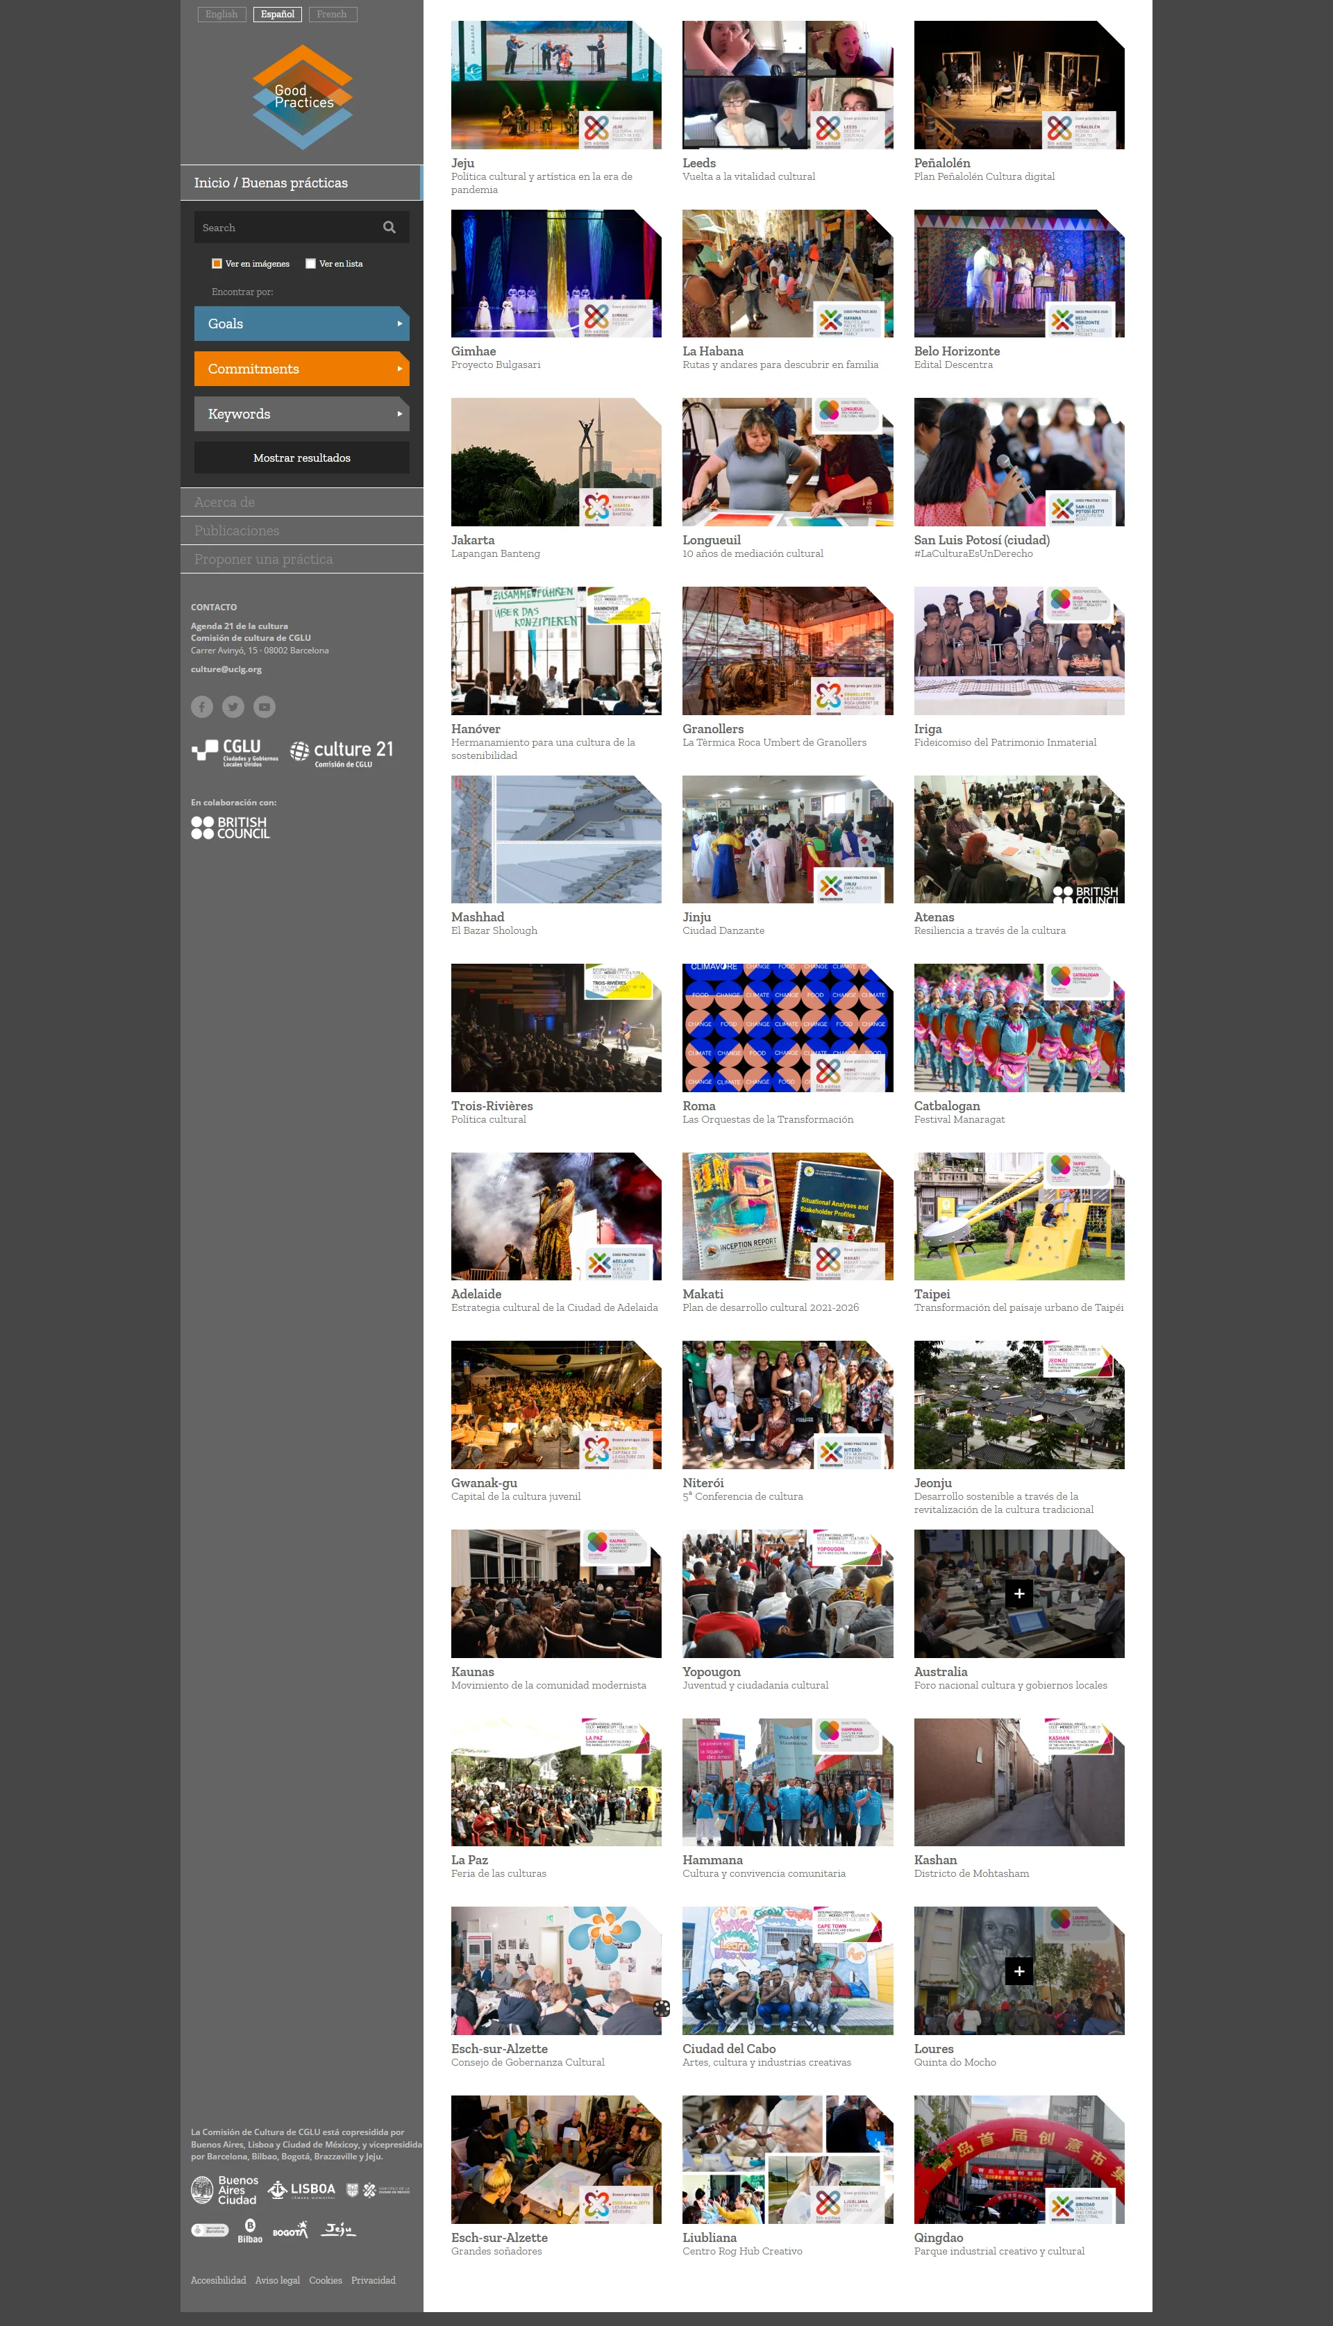Click plus icon on Australia thumbnail
The image size is (1333, 2326).
pyautogui.click(x=1018, y=1593)
